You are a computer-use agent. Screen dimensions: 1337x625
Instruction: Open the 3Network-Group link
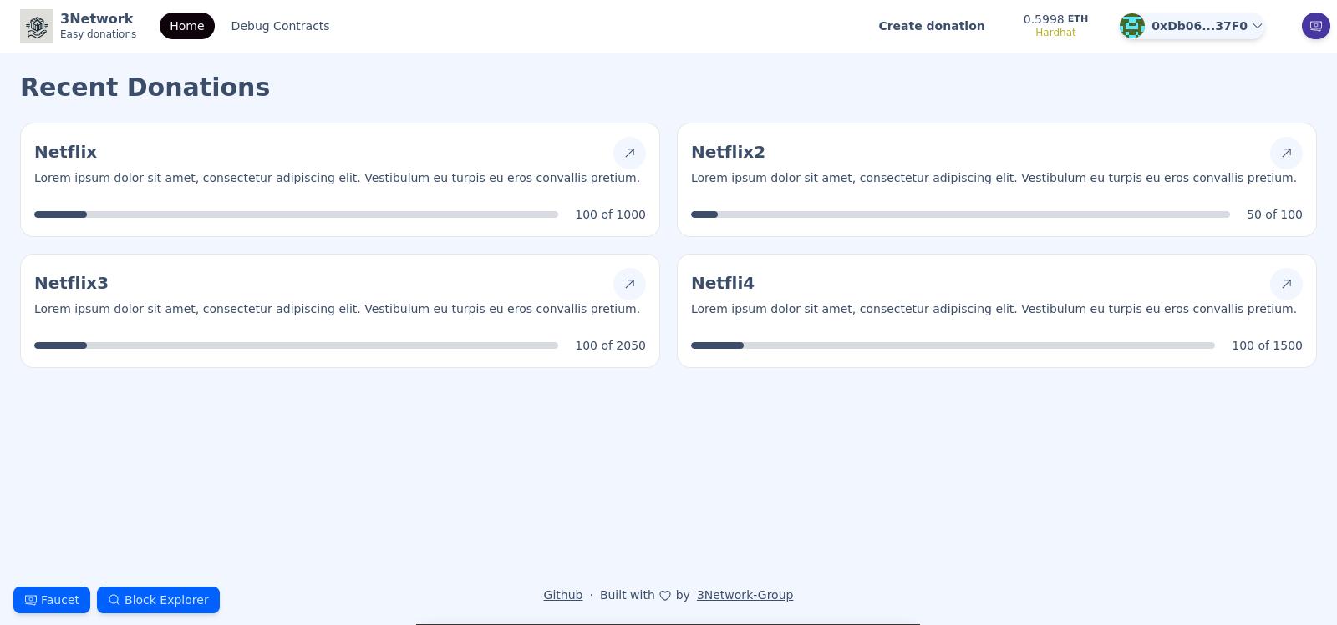click(745, 595)
